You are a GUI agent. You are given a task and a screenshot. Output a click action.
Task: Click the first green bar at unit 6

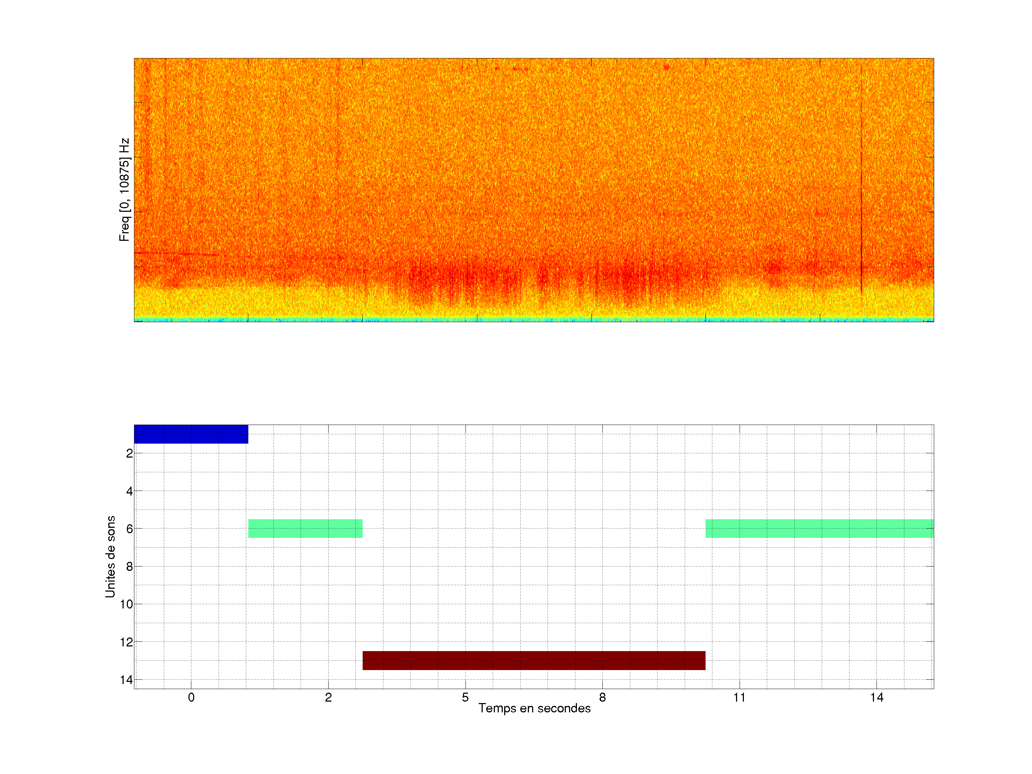click(305, 528)
